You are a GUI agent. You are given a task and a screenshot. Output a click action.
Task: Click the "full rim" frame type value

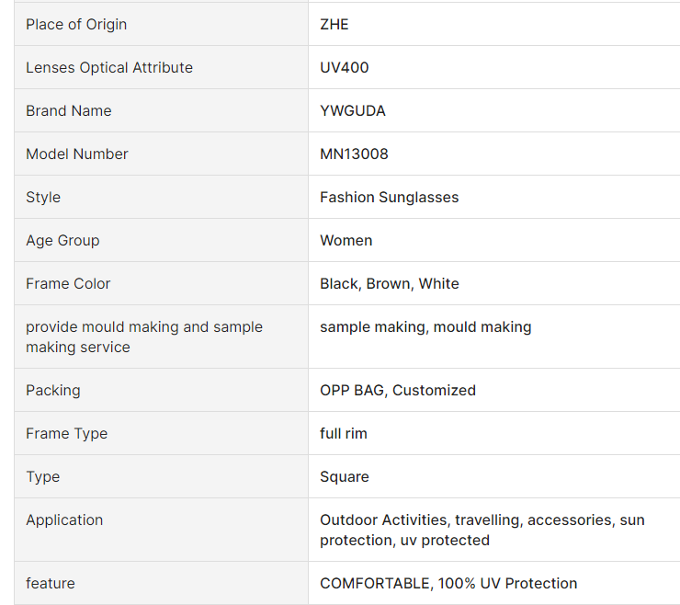(x=344, y=433)
